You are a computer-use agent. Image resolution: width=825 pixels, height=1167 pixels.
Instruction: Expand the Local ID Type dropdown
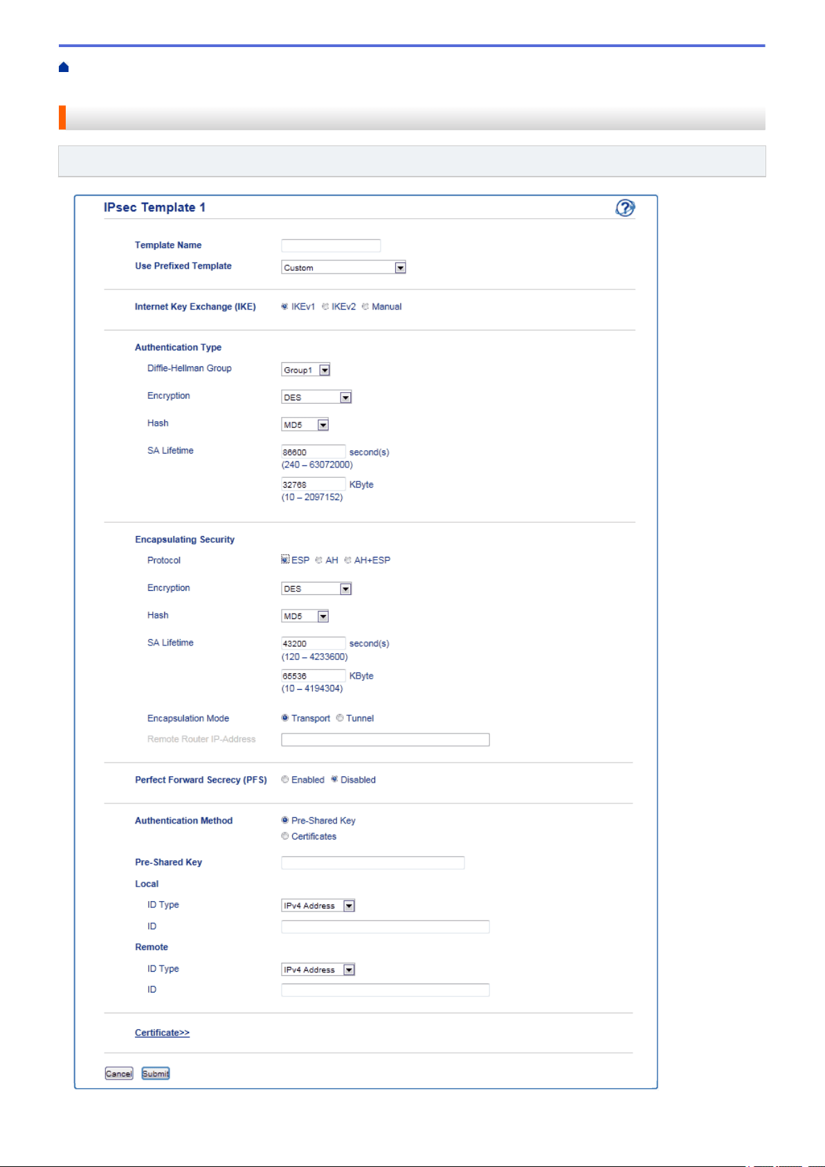coord(318,906)
